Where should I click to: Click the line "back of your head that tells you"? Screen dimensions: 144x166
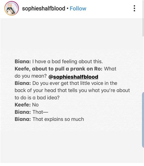(72, 90)
